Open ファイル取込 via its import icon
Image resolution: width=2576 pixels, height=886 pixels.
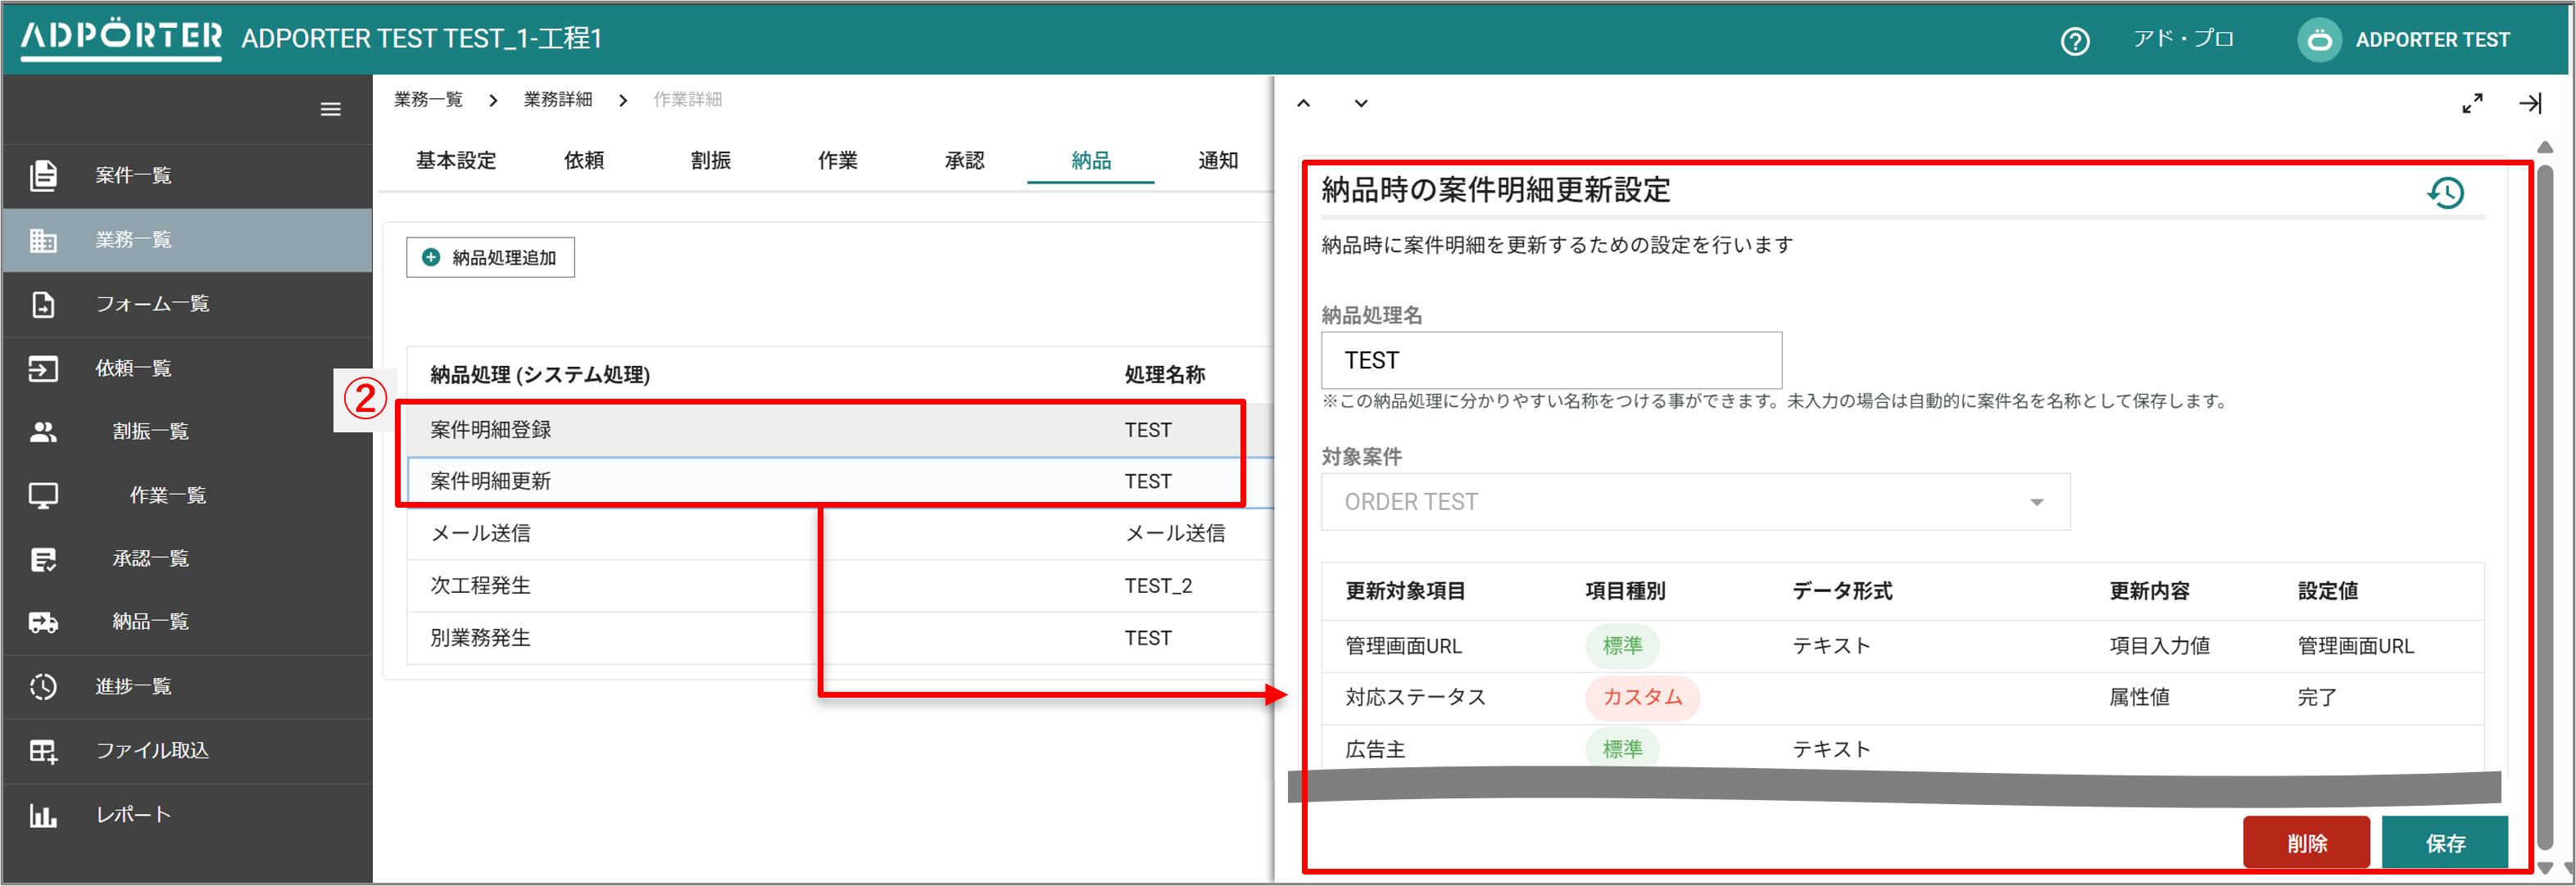point(43,750)
